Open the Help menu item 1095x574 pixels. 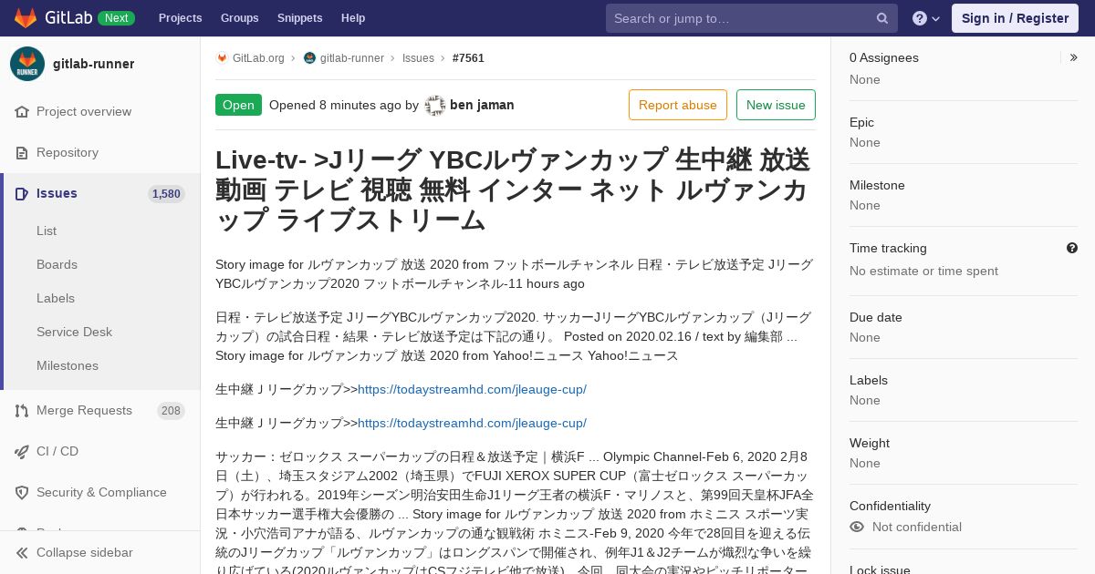353,18
